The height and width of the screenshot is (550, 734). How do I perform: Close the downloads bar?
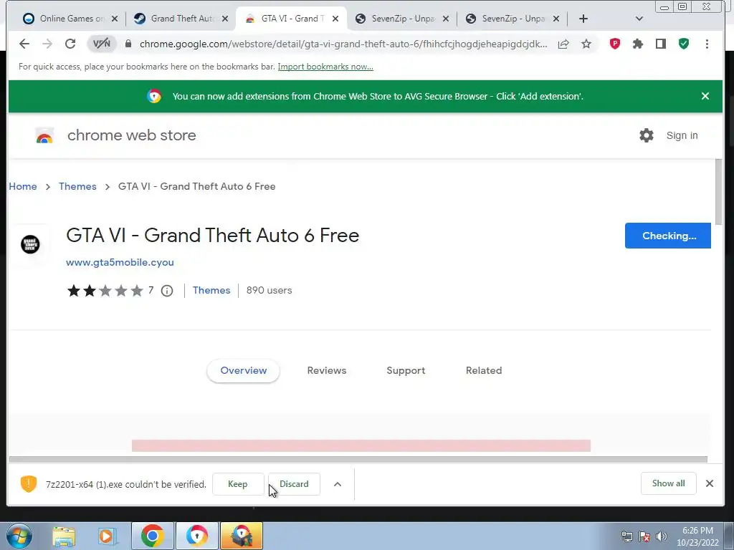(x=709, y=483)
